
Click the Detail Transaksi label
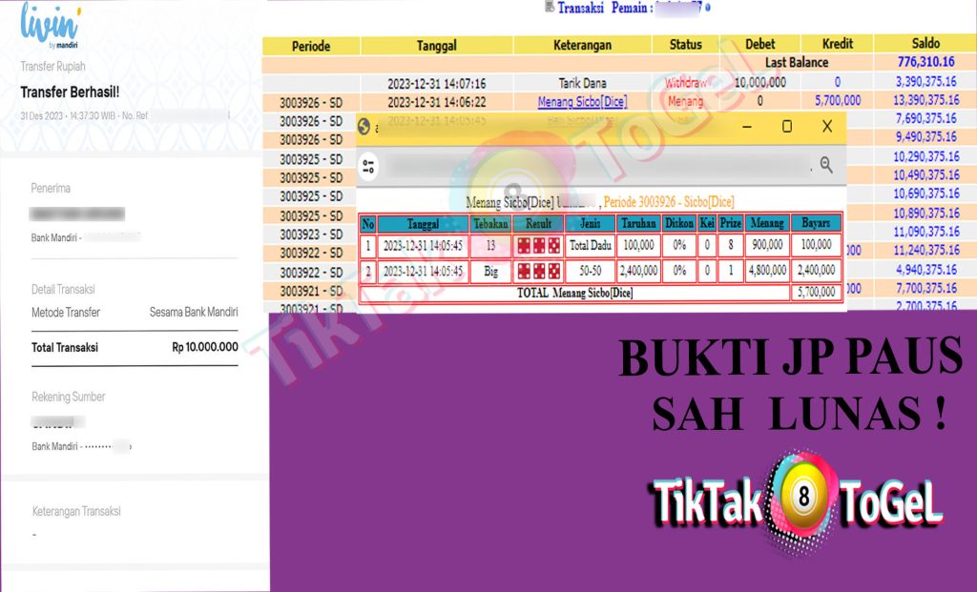click(63, 289)
